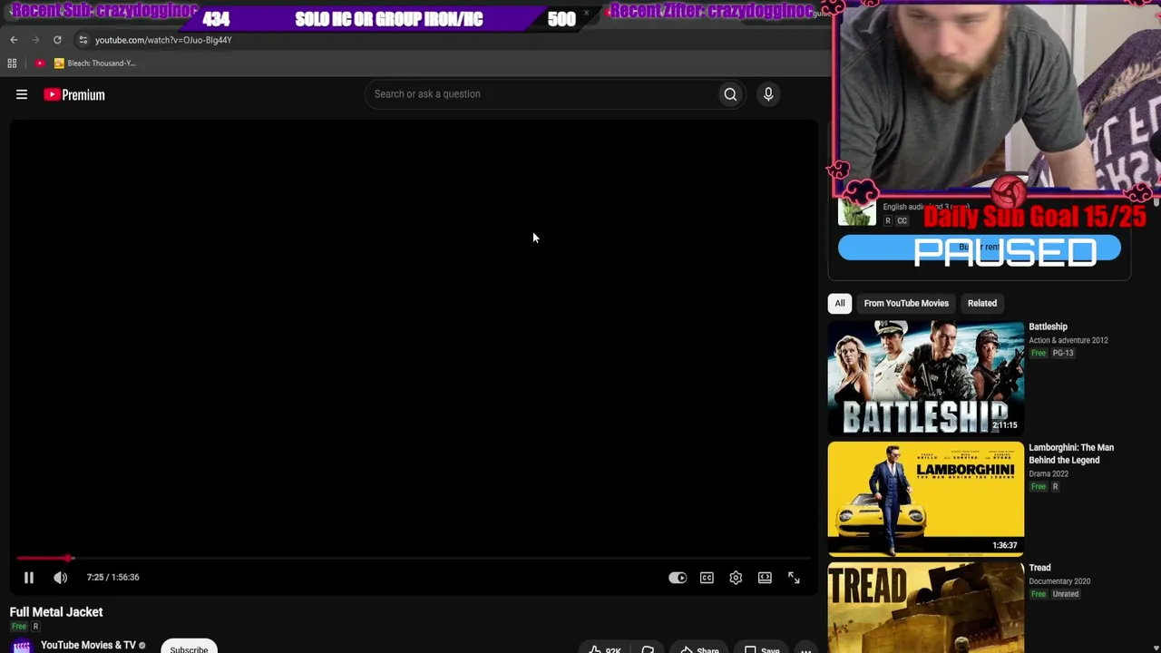Viewport: 1161px width, 653px height.
Task: Click the movie poster thumbnail in offer panel
Action: coord(856,214)
